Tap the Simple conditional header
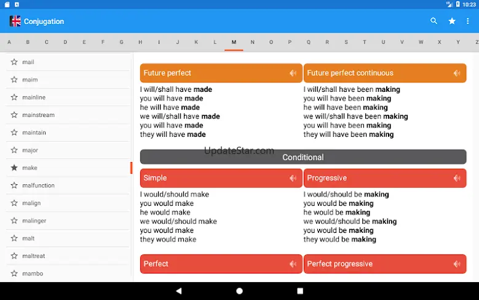Image resolution: width=479 pixels, height=300 pixels. point(221,178)
